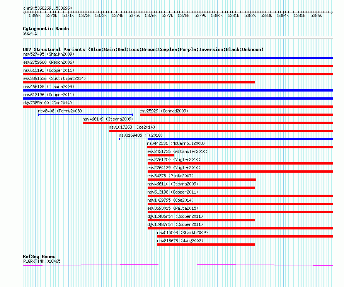Click the blue gain bar under nsv527495
344x287 pixels.
[x=178, y=58]
